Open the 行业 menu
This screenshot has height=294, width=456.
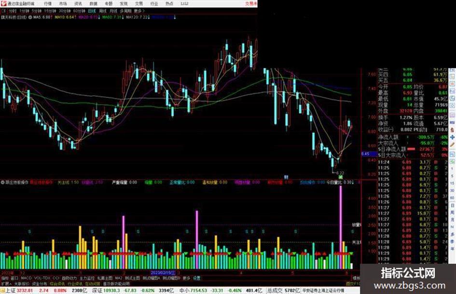click(x=154, y=3)
